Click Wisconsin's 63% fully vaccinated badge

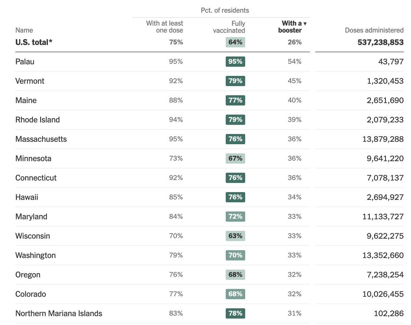[235, 236]
